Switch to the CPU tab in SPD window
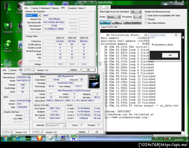The width and height of the screenshot is (189, 148). tap(26, 8)
